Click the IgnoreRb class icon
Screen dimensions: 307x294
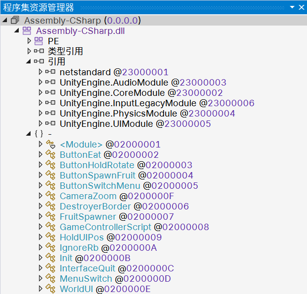click(x=51, y=248)
